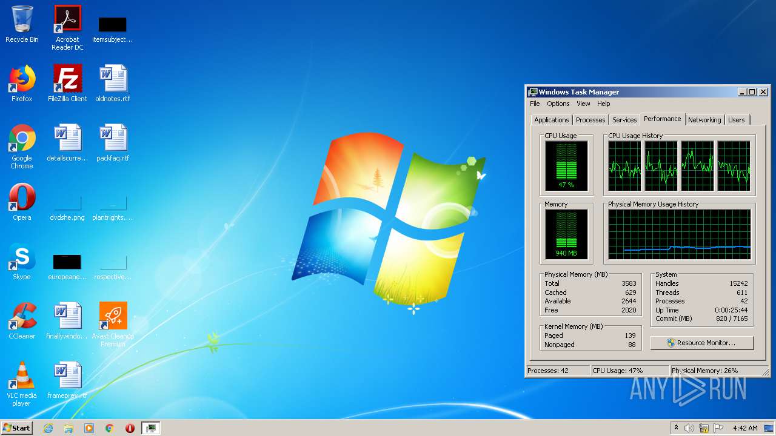
Task: Click the first CPU Usage History graph
Action: click(624, 166)
